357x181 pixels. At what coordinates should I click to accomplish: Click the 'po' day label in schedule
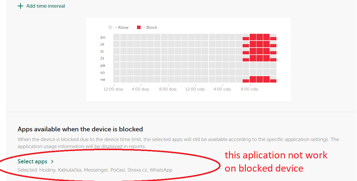point(103,37)
